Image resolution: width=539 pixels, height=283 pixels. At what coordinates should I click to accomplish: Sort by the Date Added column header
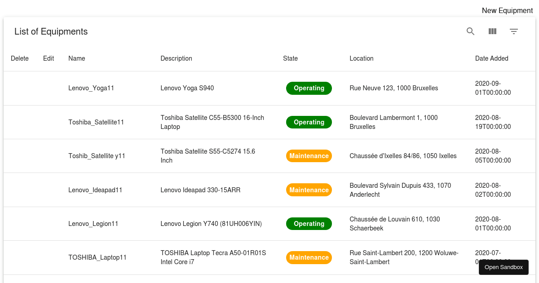tap(491, 58)
